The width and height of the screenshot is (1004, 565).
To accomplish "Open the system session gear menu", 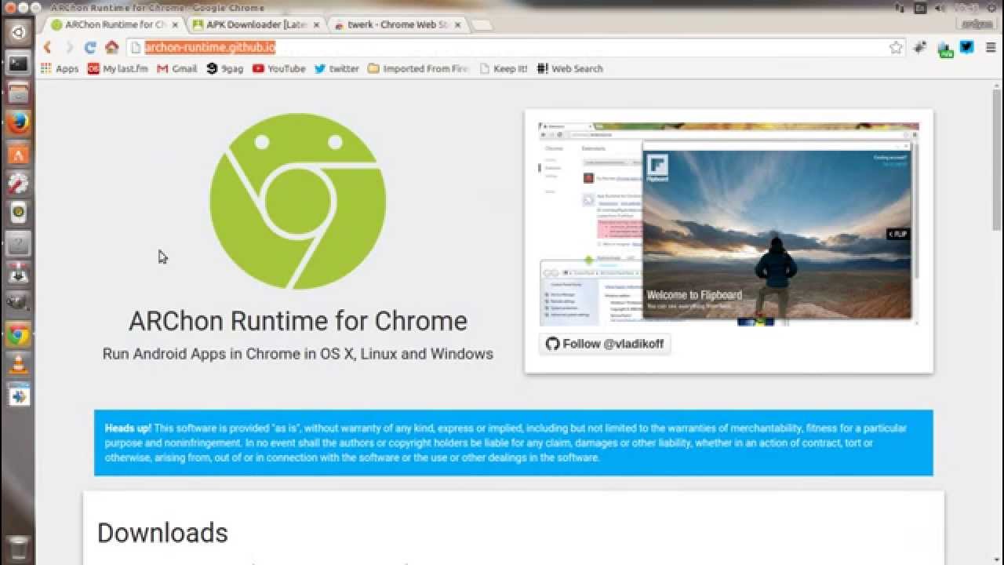I will 992,8.
